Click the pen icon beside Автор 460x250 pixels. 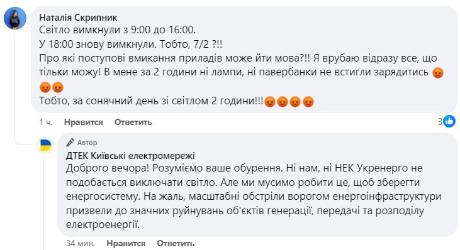[x=70, y=143]
